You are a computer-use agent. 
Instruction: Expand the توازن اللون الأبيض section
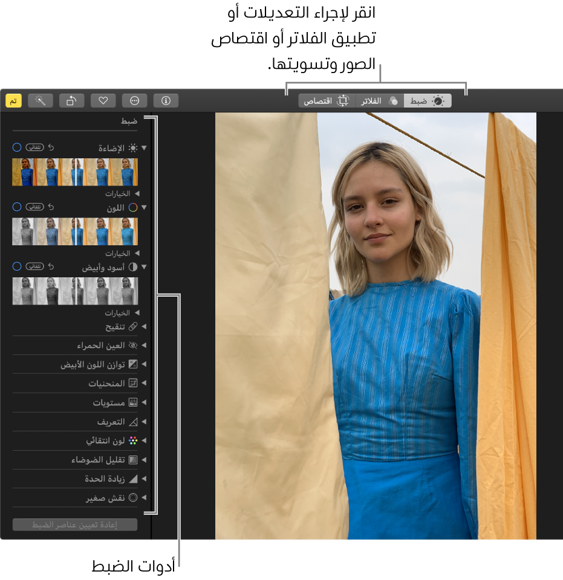click(144, 364)
